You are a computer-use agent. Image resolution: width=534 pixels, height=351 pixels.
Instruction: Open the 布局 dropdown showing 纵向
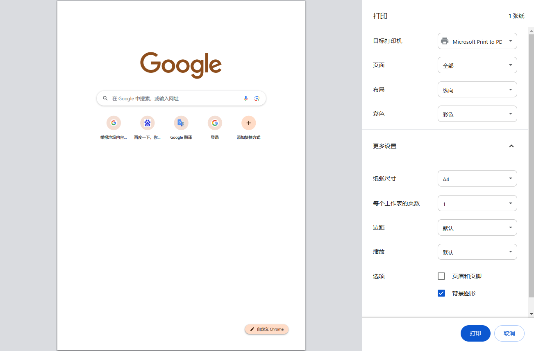click(477, 90)
